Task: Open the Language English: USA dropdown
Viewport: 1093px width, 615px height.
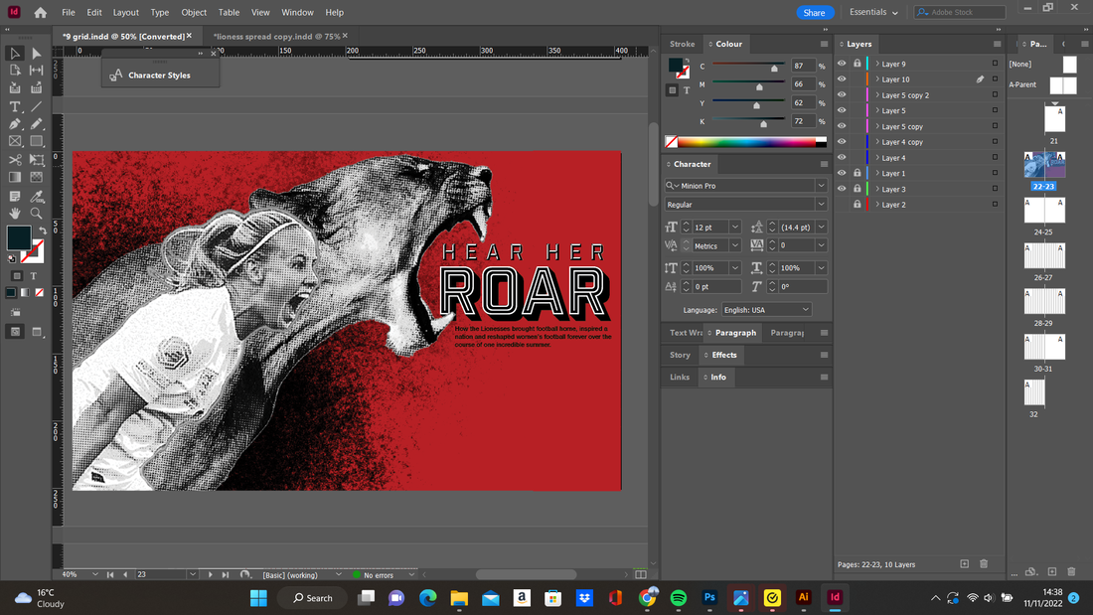Action: [x=766, y=310]
